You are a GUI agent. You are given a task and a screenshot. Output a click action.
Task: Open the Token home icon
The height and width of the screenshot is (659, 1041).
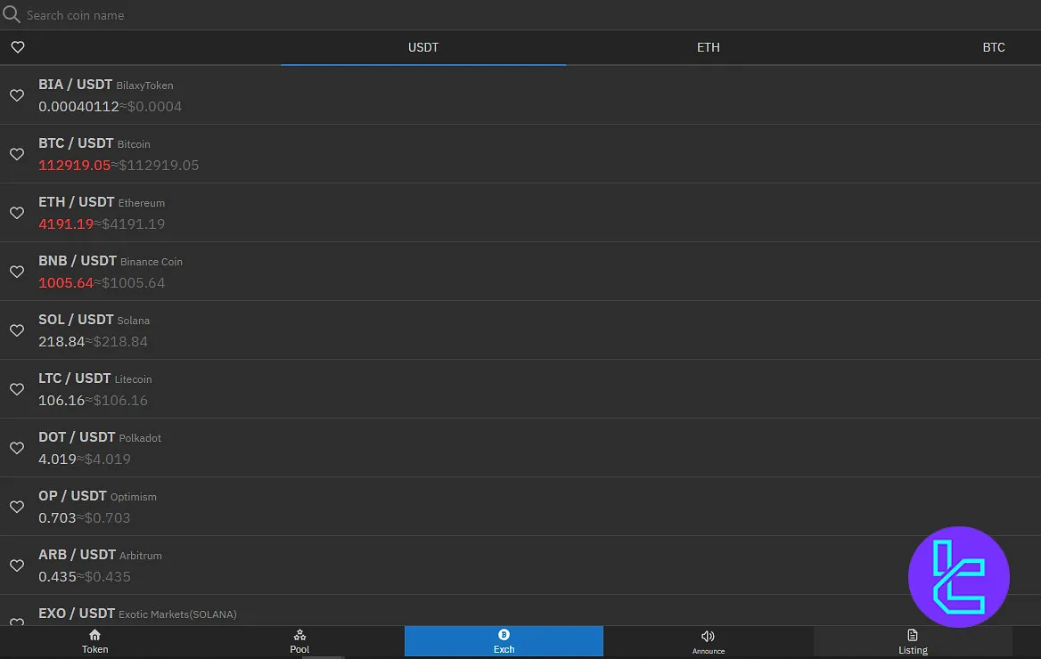(94, 635)
